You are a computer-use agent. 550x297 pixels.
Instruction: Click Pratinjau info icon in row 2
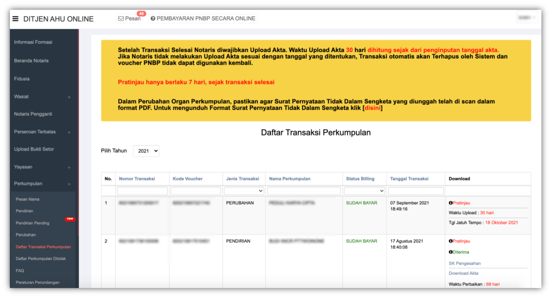coord(451,241)
